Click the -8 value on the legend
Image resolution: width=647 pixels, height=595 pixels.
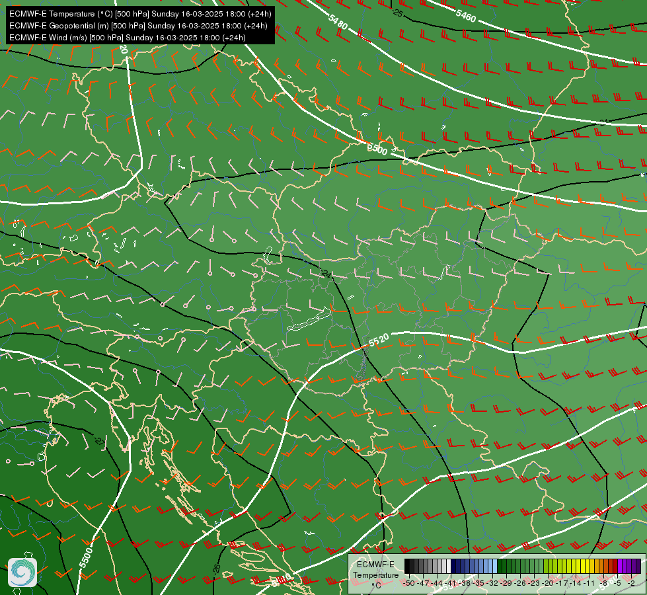603,584
